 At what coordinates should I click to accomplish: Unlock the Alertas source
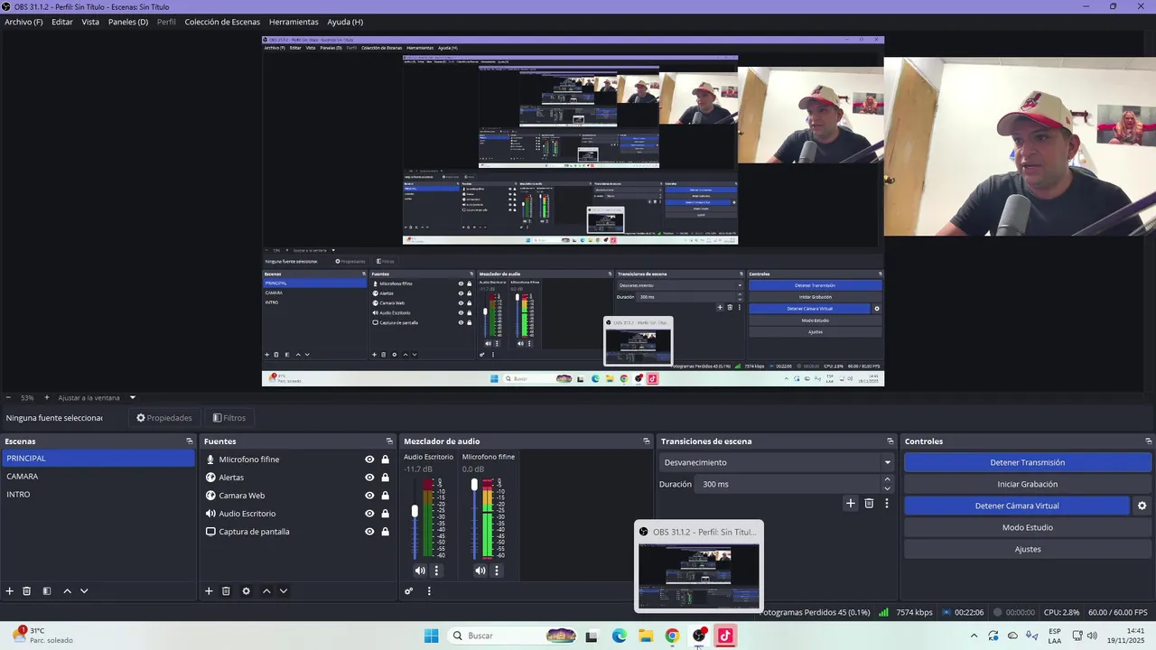386,478
